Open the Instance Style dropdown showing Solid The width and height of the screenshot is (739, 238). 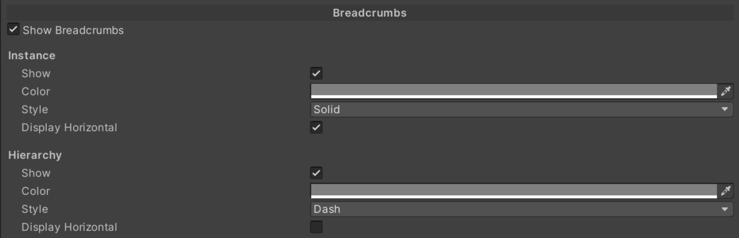(x=521, y=109)
